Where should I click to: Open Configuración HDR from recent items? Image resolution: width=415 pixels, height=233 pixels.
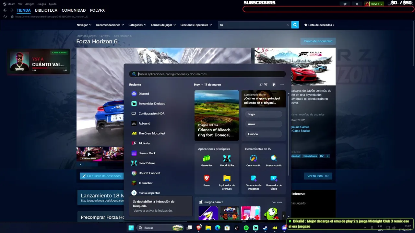click(x=148, y=114)
